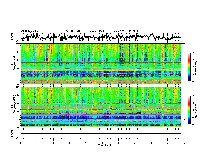Viewport: 207px width, 160px height.
Task: Click the "6" kHz tick on ch.2 frequency axis
Action: pyautogui.click(x=18, y=103)
